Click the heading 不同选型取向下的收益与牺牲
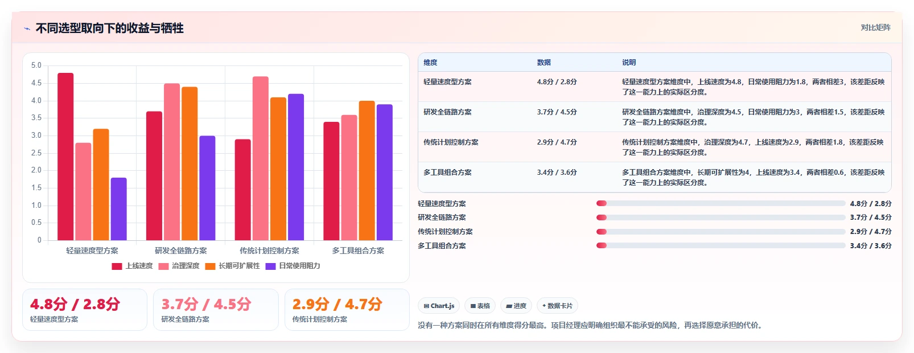This screenshot has height=353, width=914. point(110,28)
